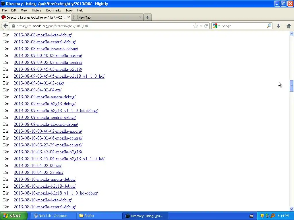Image resolution: width=294 pixels, height=220 pixels.
Task: Open 2013-08-09-mozilla-aurora-debug/ link
Action: [45, 97]
